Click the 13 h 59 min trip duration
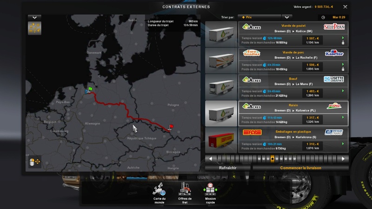Viewport: 372px width, 209px height. click(191, 25)
